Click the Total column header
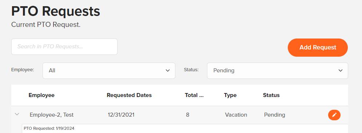This screenshot has height=133, width=362. (x=194, y=95)
